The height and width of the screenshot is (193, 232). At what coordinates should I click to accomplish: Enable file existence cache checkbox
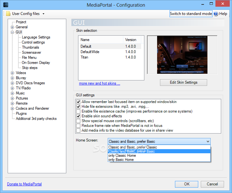point(78,111)
